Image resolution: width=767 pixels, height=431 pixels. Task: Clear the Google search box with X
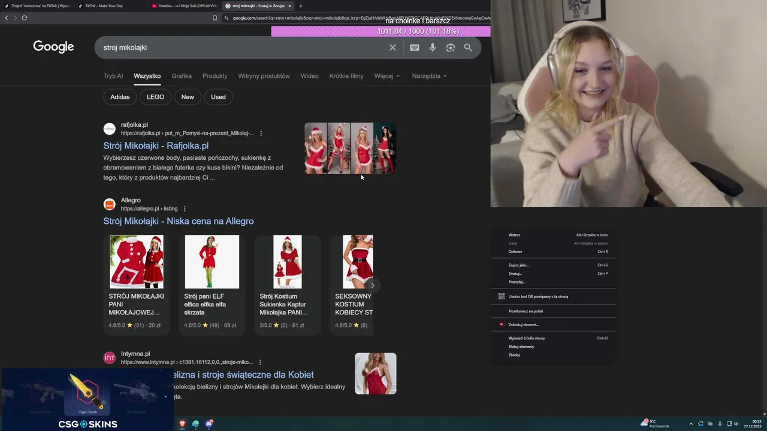392,47
